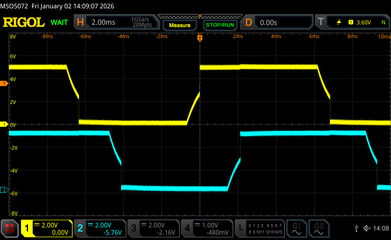Click the GII signal generator icon
391x240 pixels.
[318, 228]
